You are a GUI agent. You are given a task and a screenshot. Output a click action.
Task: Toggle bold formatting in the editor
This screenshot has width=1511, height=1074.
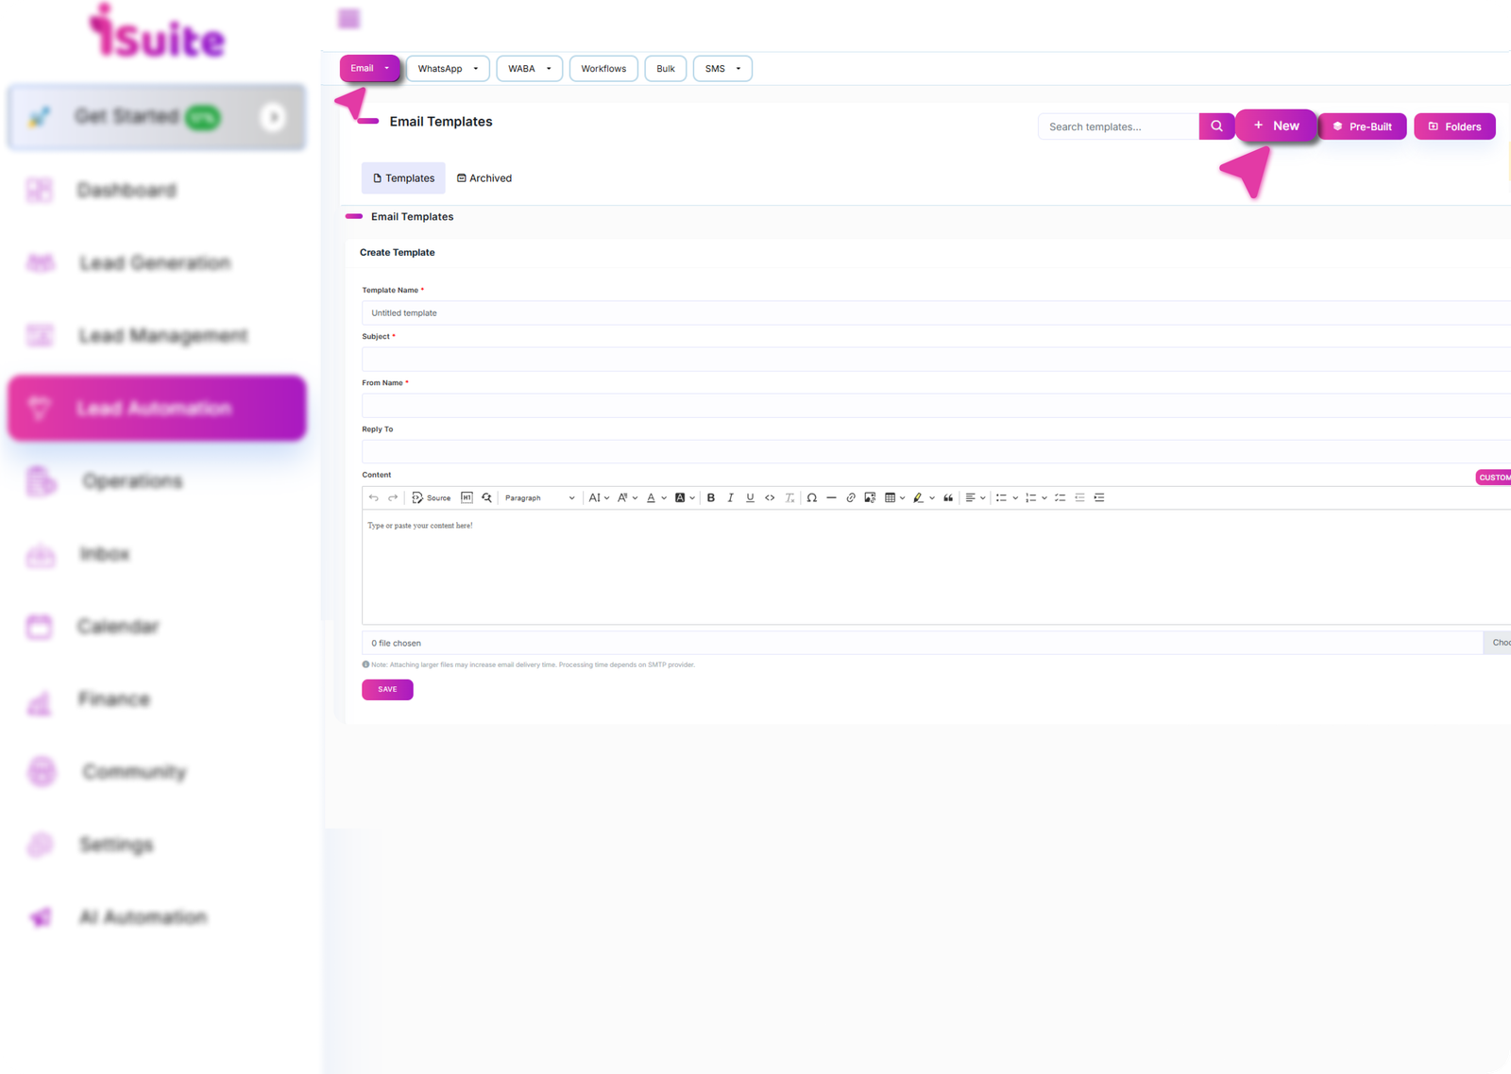[710, 497]
